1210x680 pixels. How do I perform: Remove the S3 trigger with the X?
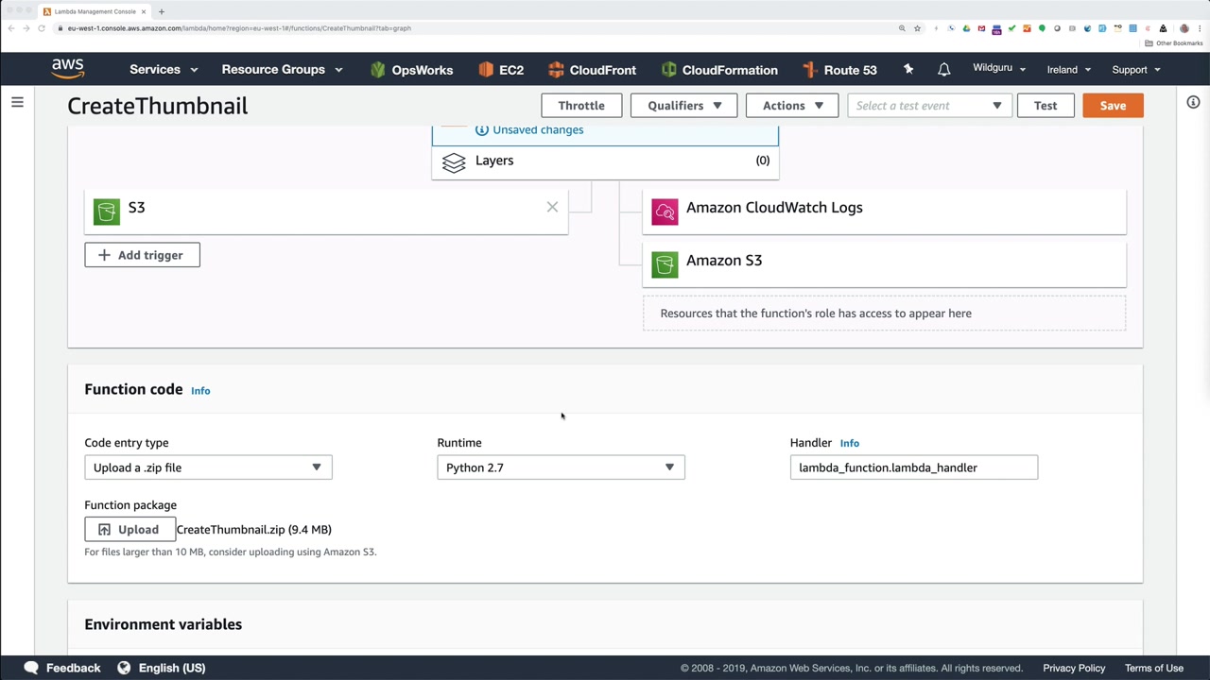tap(552, 207)
